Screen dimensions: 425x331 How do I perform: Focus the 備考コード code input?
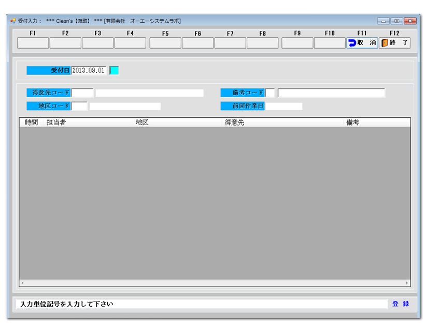[270, 93]
